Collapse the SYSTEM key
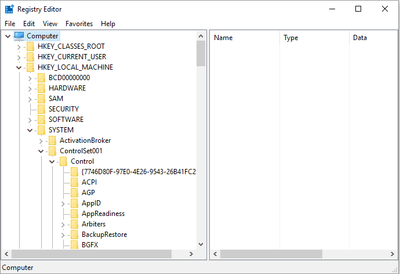Viewport: 400px width, 274px height. [x=30, y=131]
